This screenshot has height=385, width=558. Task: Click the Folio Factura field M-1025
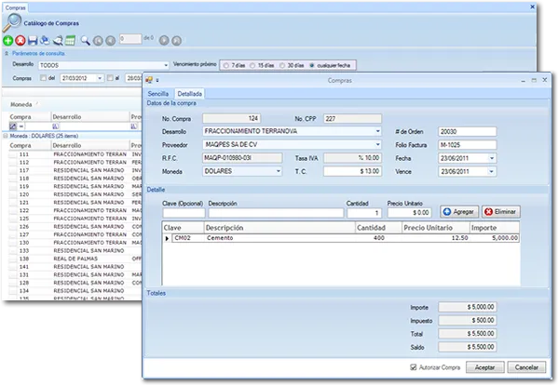tap(468, 145)
